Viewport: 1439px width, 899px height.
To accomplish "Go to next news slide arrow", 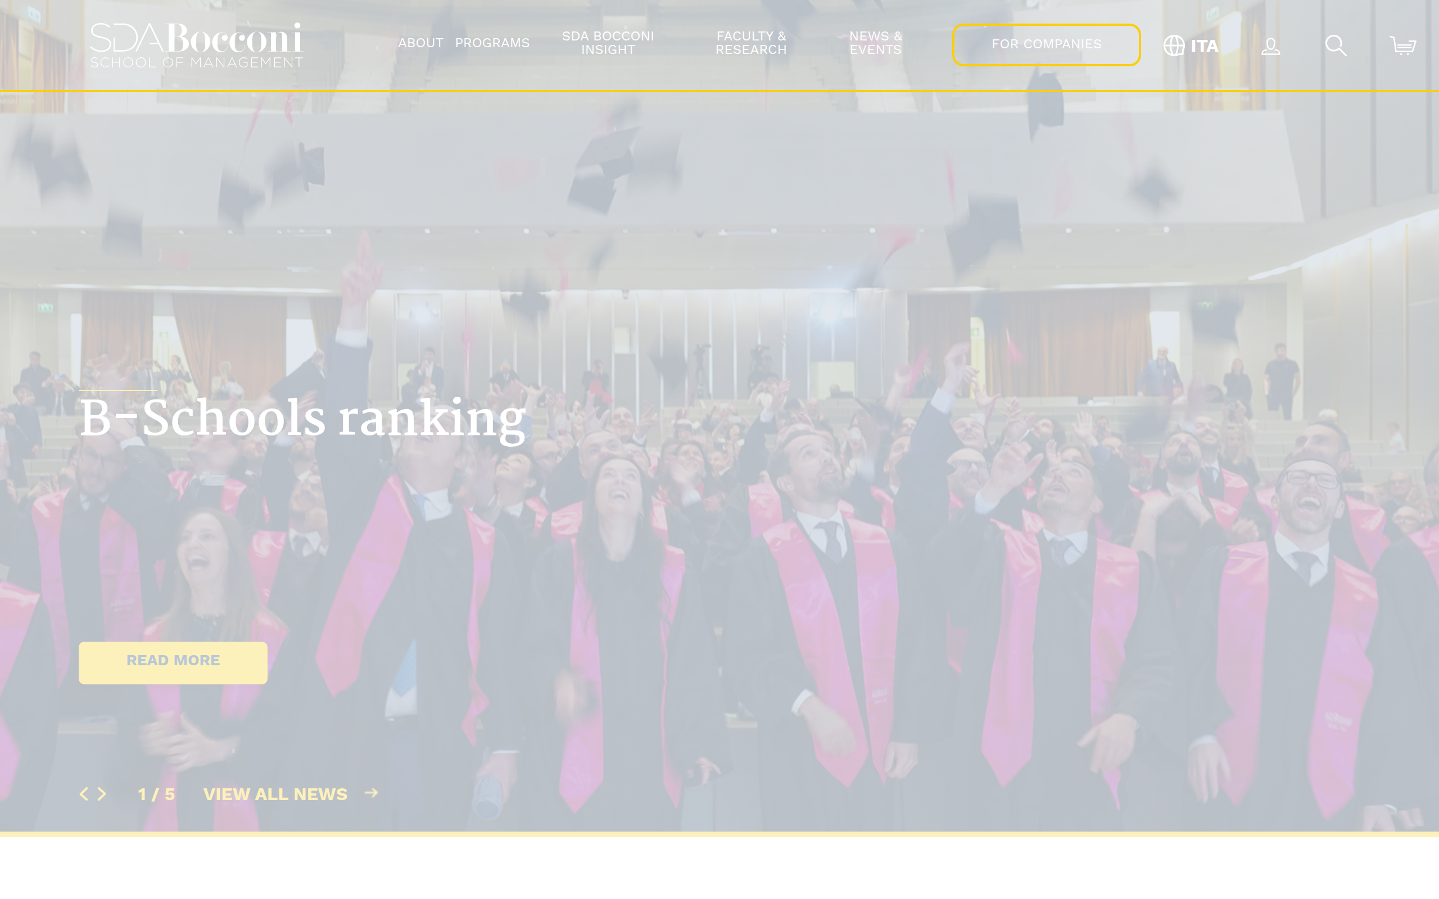I will 102,794.
